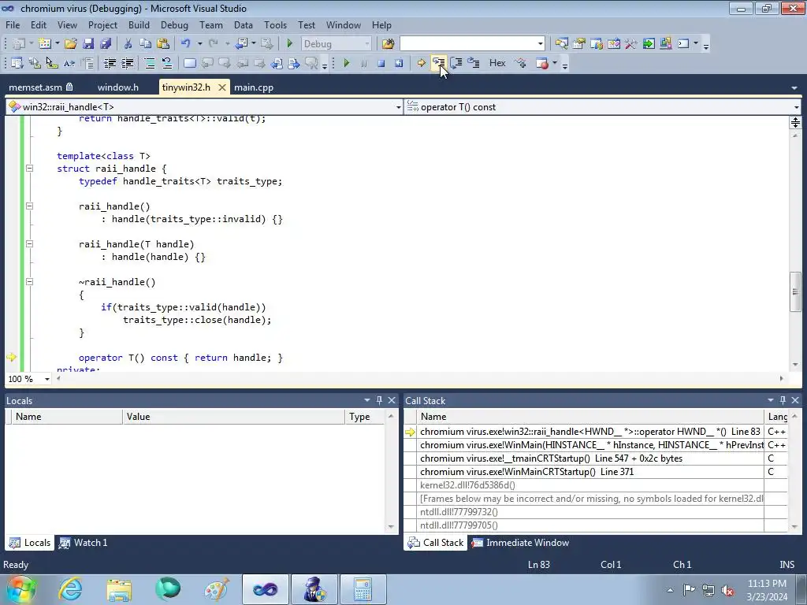Switch to the window.h tab
The image size is (807, 605).
click(118, 87)
